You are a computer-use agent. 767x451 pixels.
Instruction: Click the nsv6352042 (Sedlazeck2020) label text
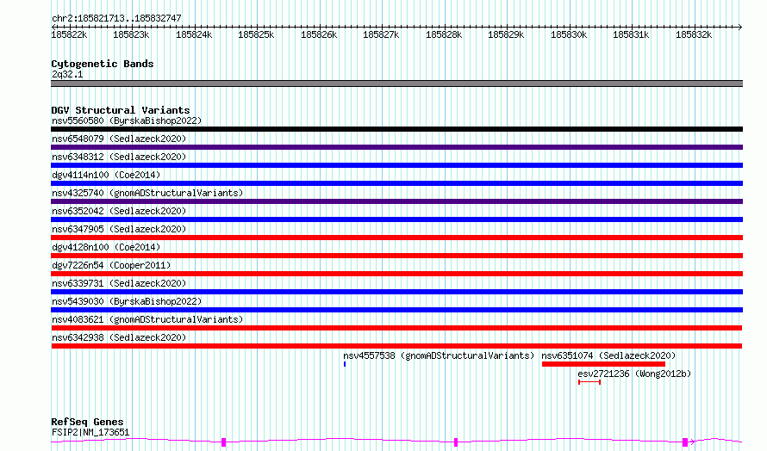119,211
